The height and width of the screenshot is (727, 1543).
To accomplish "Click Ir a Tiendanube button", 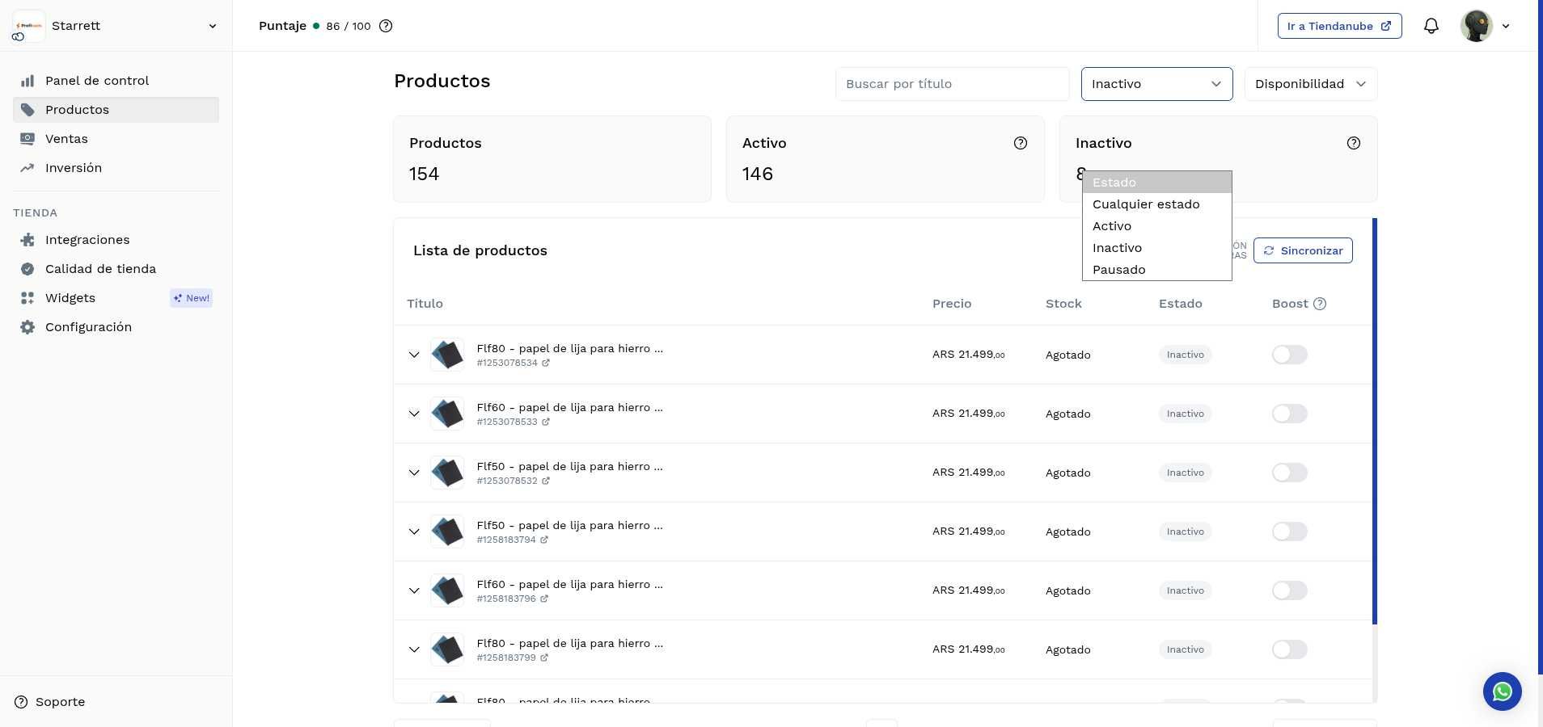I will [x=1338, y=26].
